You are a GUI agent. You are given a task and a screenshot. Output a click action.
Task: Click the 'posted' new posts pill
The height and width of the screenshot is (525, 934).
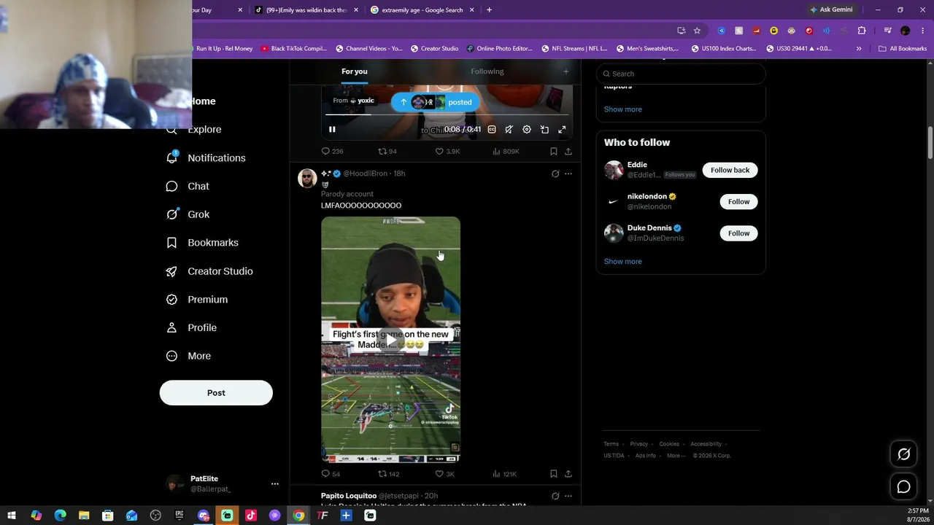pyautogui.click(x=436, y=102)
